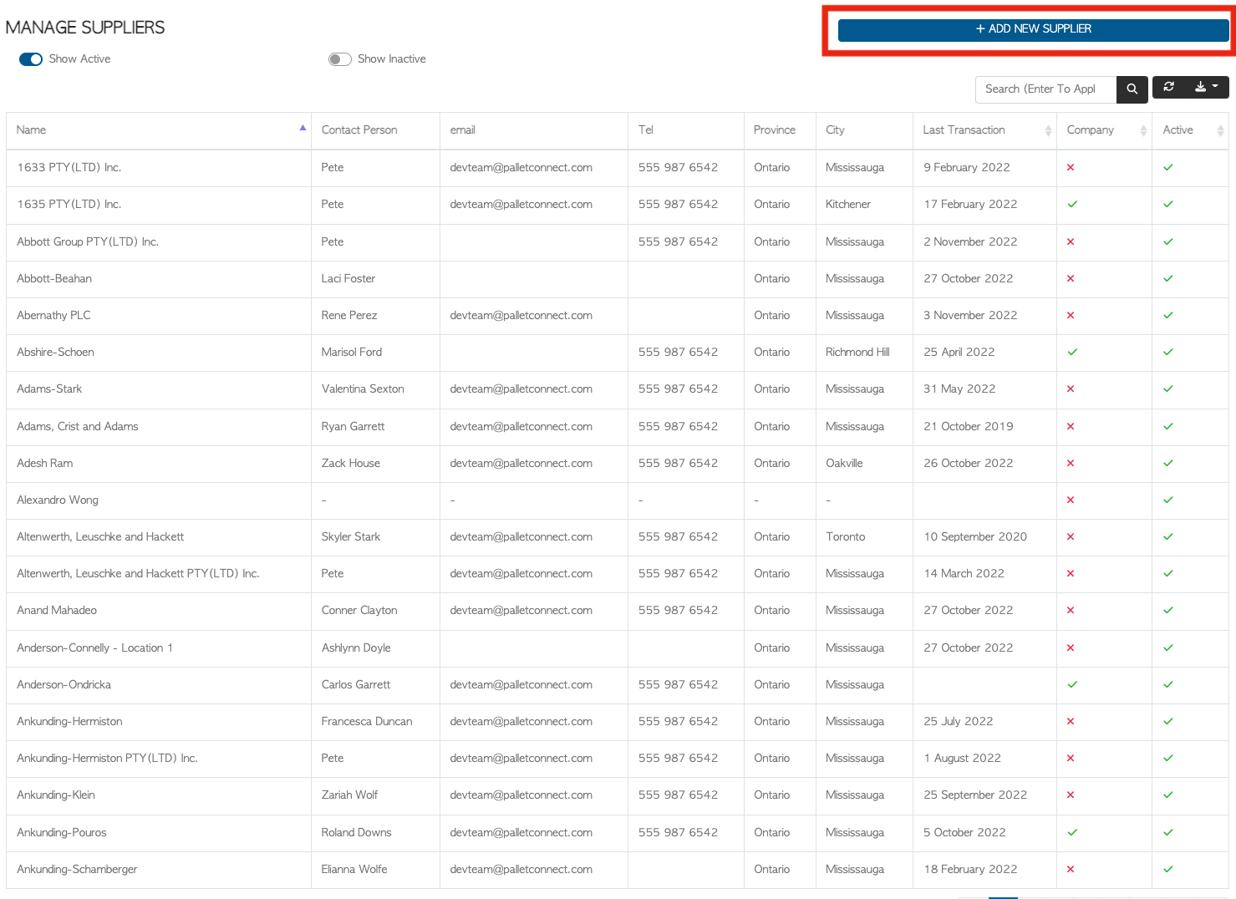The image size is (1236, 899).
Task: Open supplier Adesh Ram
Action: point(45,464)
